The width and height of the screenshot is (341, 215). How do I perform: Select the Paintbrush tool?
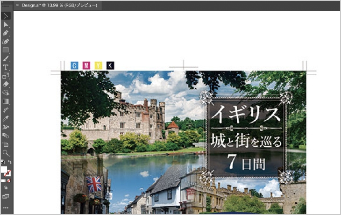6,58
